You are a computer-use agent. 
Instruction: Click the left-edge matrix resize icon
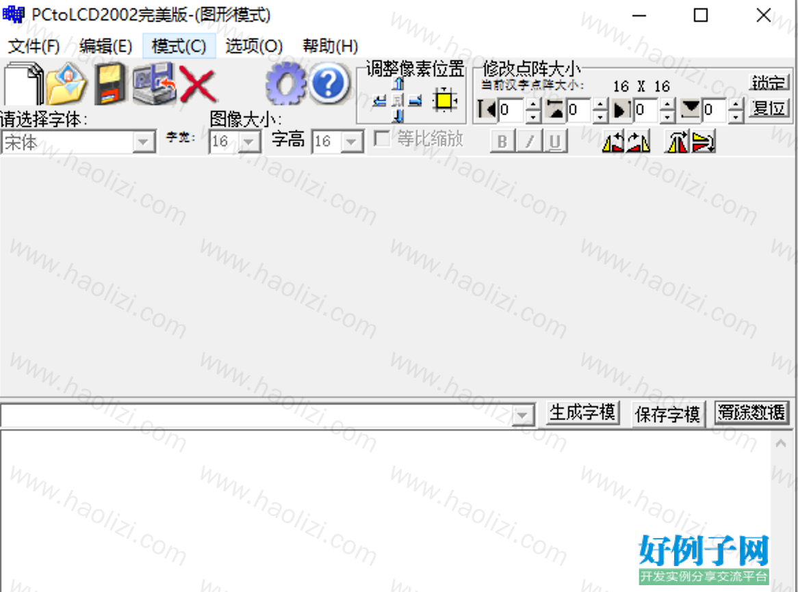pyautogui.click(x=487, y=109)
